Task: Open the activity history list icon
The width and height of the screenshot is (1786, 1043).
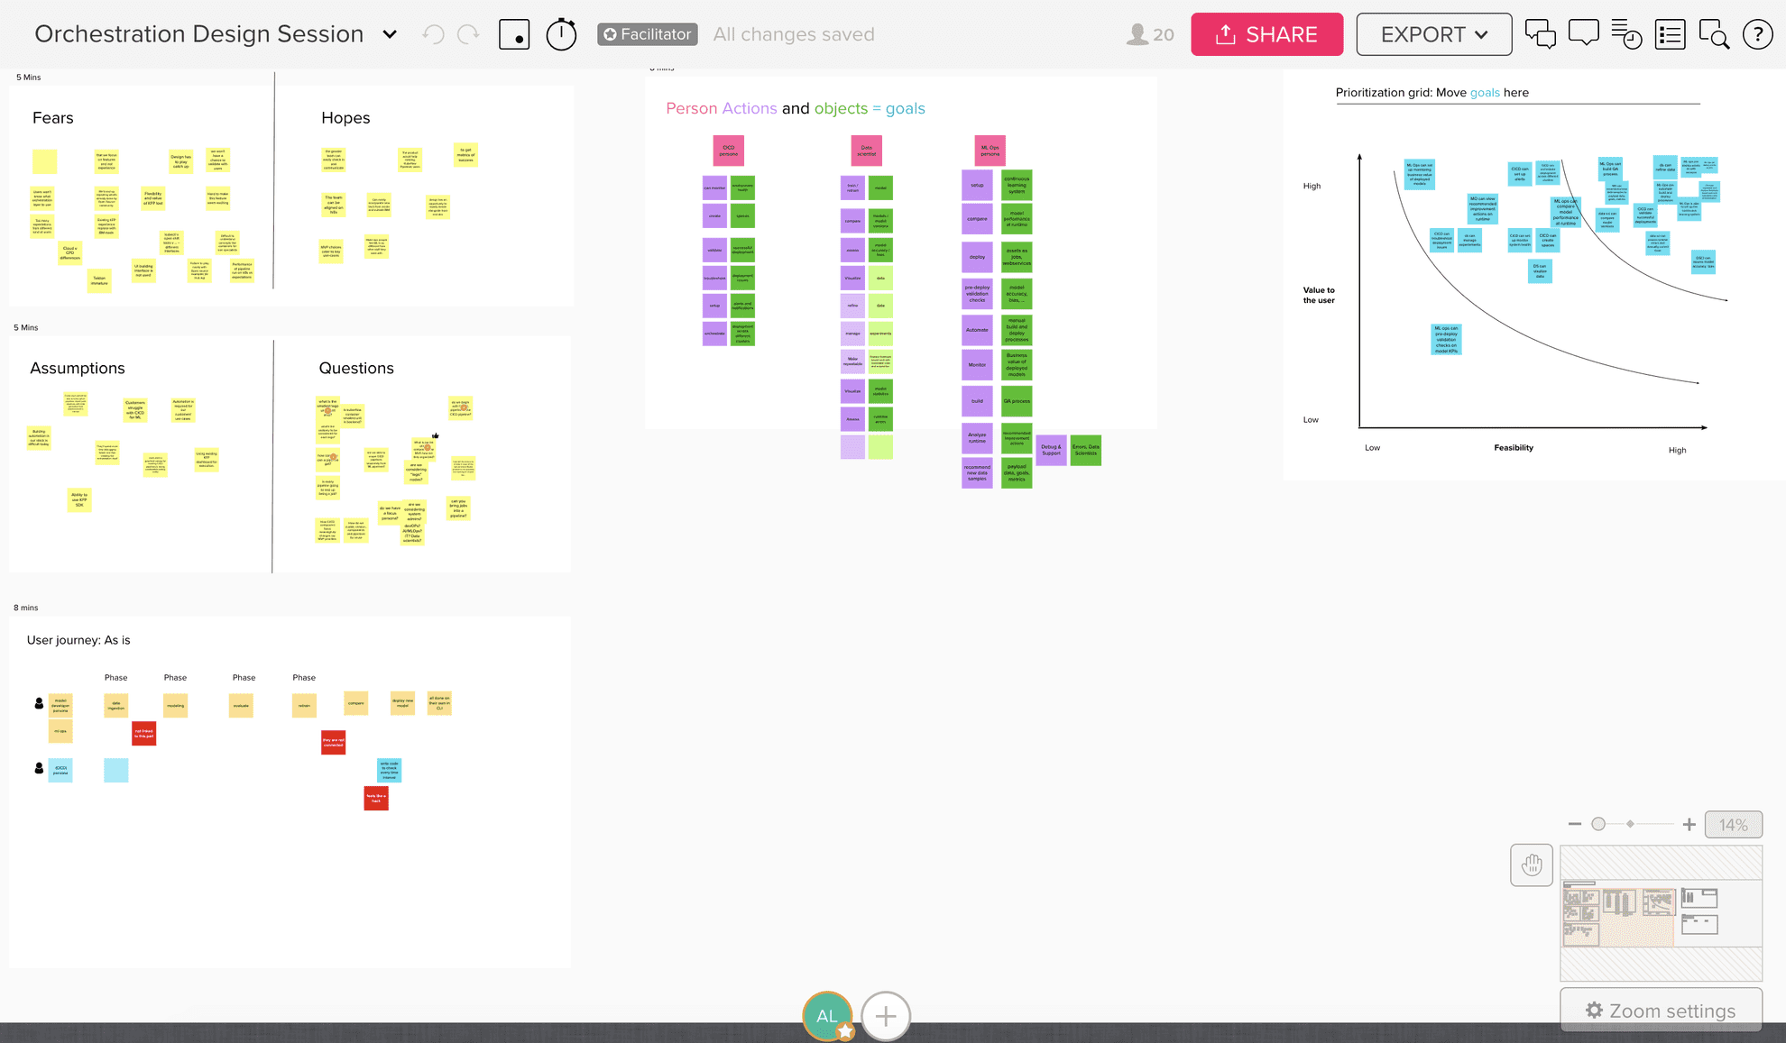Action: coord(1626,34)
